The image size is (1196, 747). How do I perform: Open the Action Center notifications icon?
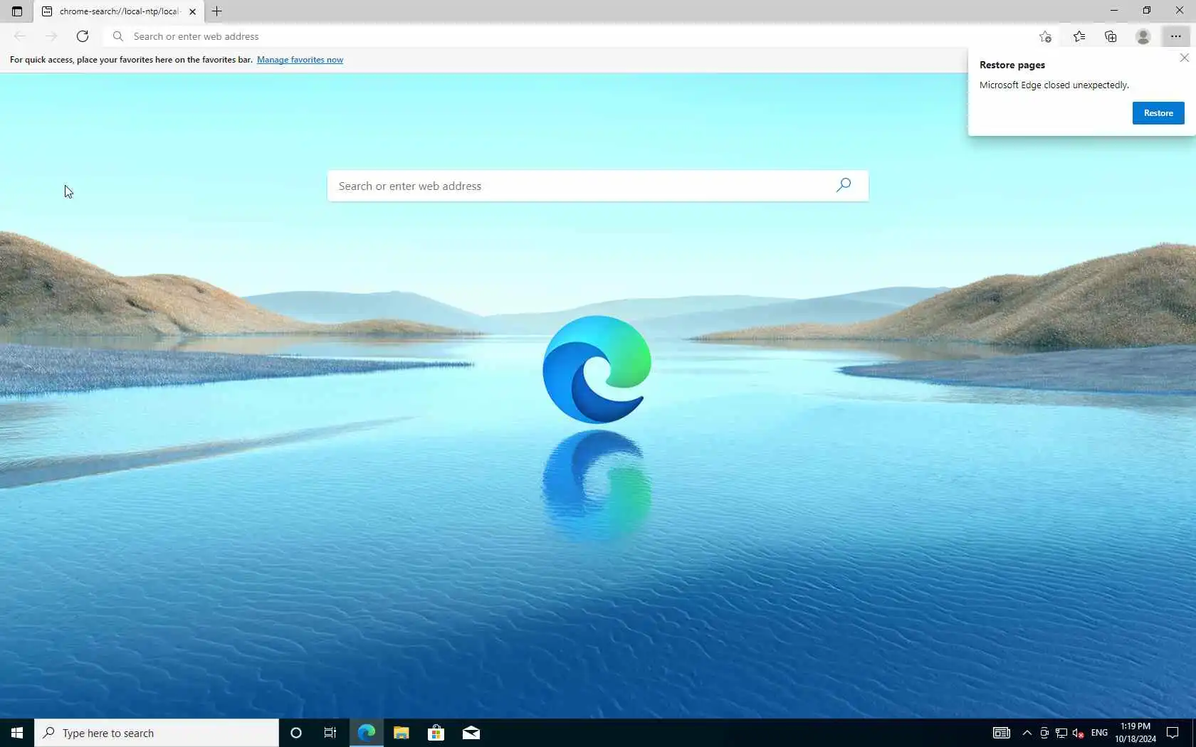tap(1173, 733)
